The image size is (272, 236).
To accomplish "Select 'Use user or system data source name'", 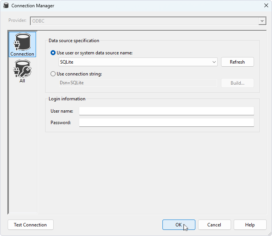I will 53,53.
